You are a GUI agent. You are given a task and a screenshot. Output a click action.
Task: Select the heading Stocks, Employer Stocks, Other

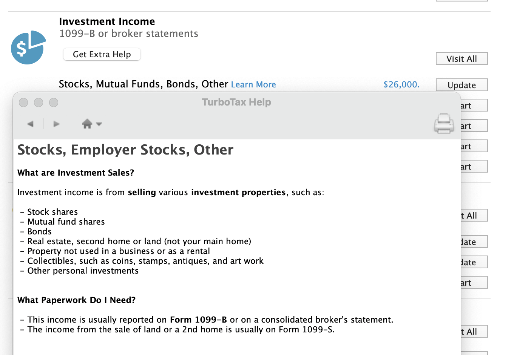pyautogui.click(x=125, y=150)
